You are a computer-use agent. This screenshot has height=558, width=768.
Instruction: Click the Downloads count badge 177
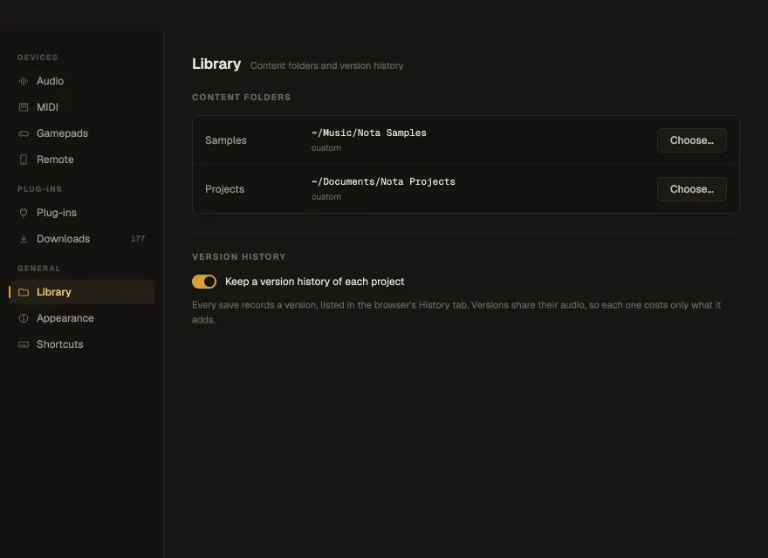click(x=138, y=239)
